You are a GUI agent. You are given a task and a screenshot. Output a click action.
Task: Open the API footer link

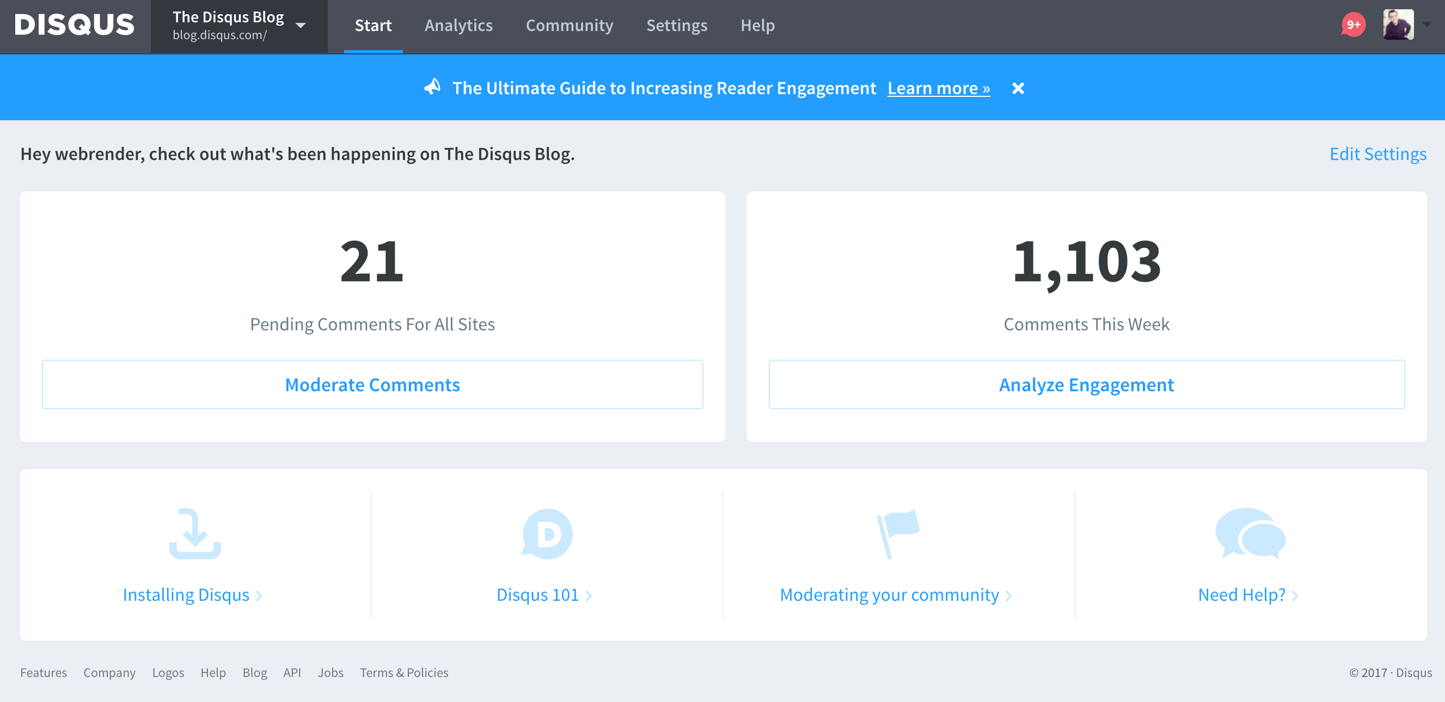(x=292, y=672)
